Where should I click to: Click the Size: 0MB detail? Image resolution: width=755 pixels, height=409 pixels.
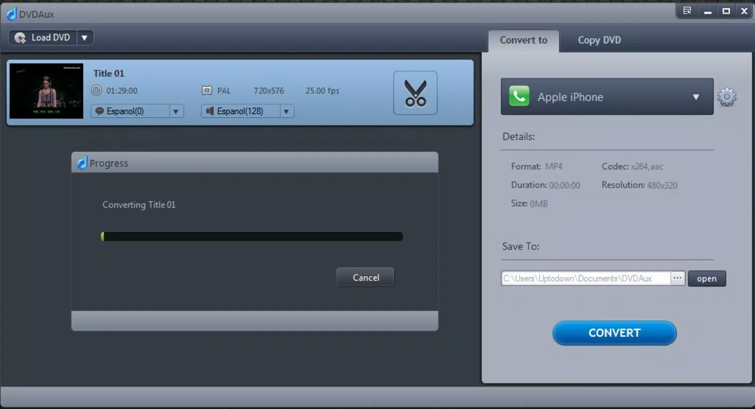529,203
